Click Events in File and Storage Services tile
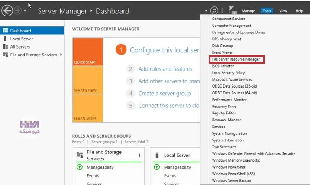Viewport: 310px width, 185px height. (x=93, y=176)
